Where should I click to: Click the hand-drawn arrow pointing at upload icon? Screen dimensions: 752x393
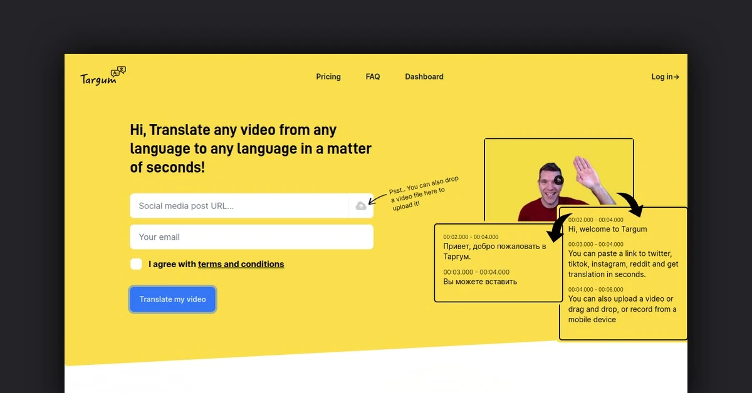(x=378, y=198)
